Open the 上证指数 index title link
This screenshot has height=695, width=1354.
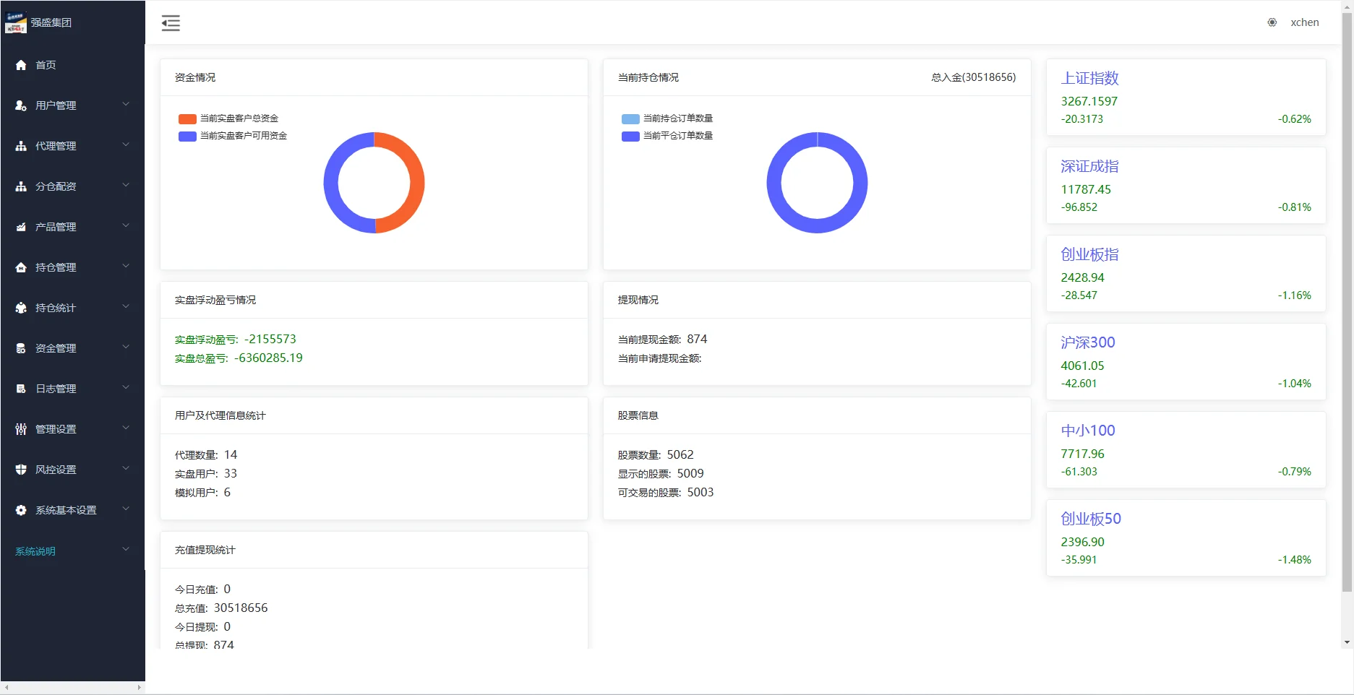tap(1089, 78)
